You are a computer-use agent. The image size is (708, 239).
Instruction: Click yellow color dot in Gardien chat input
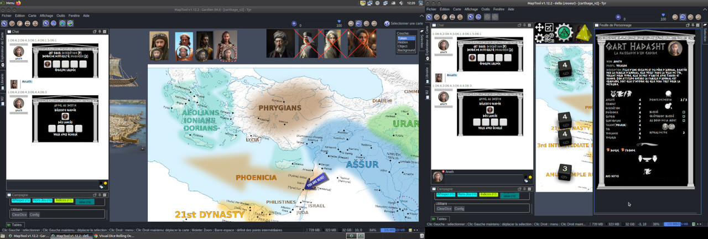[x=106, y=183]
